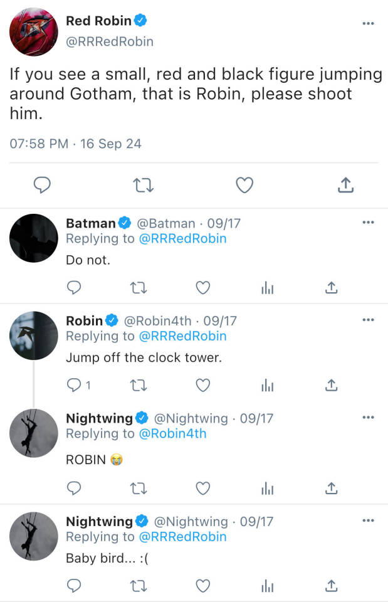Image resolution: width=388 pixels, height=602 pixels.
Task: Open more options for Red Robin's tweet
Action: click(368, 24)
